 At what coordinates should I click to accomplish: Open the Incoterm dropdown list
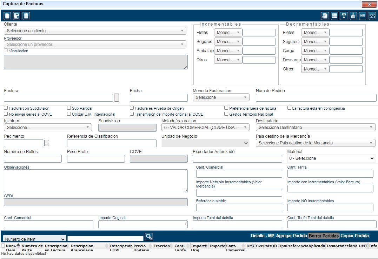point(48,128)
